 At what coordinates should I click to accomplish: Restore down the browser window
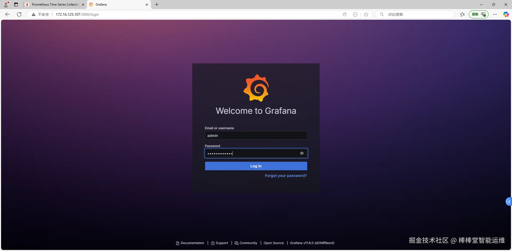coord(494,5)
